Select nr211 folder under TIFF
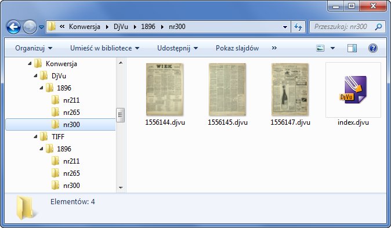Image resolution: width=391 pixels, height=228 pixels. click(71, 161)
